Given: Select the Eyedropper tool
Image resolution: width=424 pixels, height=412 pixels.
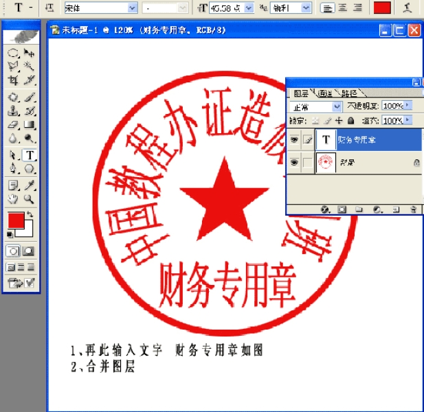Looking at the screenshot, I should [29, 185].
